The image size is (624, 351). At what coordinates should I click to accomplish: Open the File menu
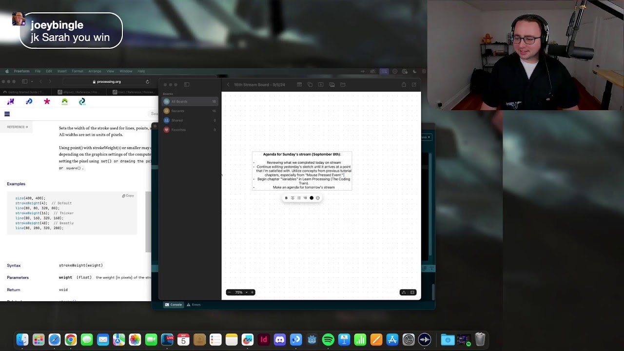coord(38,71)
